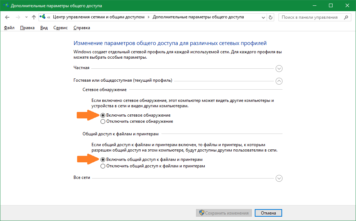Click the Forward navigation arrow
The width and height of the screenshot is (356, 221).
pos(17,17)
